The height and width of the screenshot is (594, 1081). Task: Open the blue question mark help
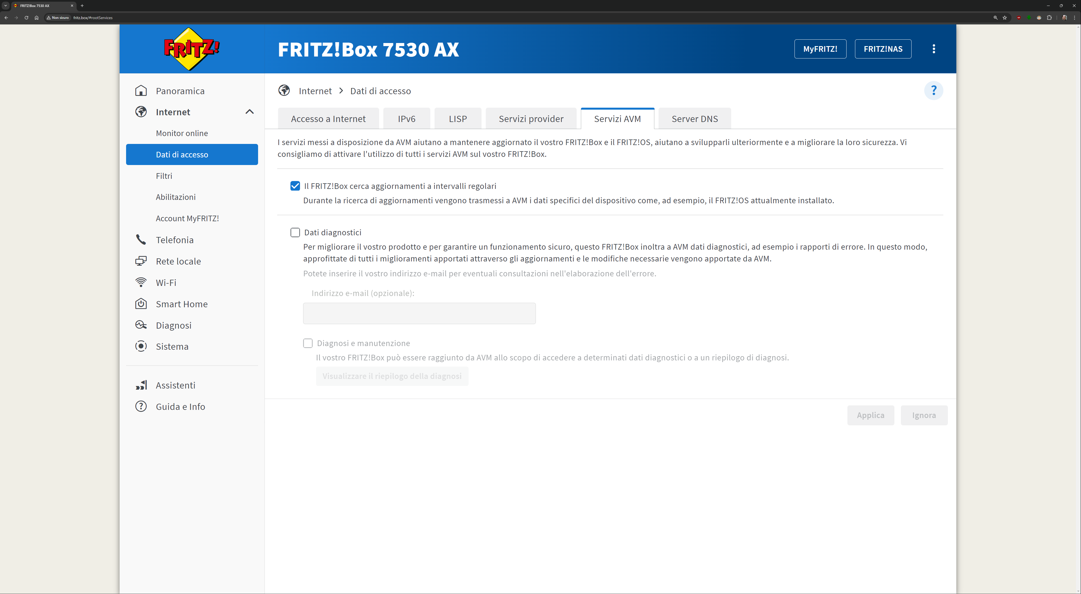pos(933,91)
